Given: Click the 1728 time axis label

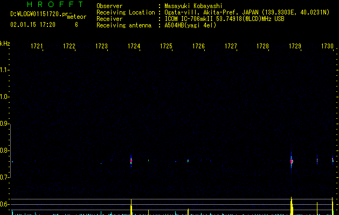Looking at the screenshot, I should pos(262,46).
